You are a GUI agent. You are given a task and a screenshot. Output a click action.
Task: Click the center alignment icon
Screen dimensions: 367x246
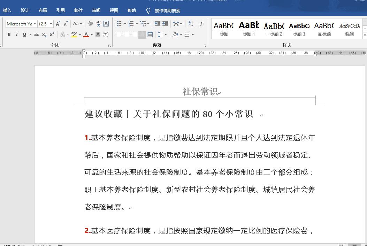pyautogui.click(x=127, y=34)
